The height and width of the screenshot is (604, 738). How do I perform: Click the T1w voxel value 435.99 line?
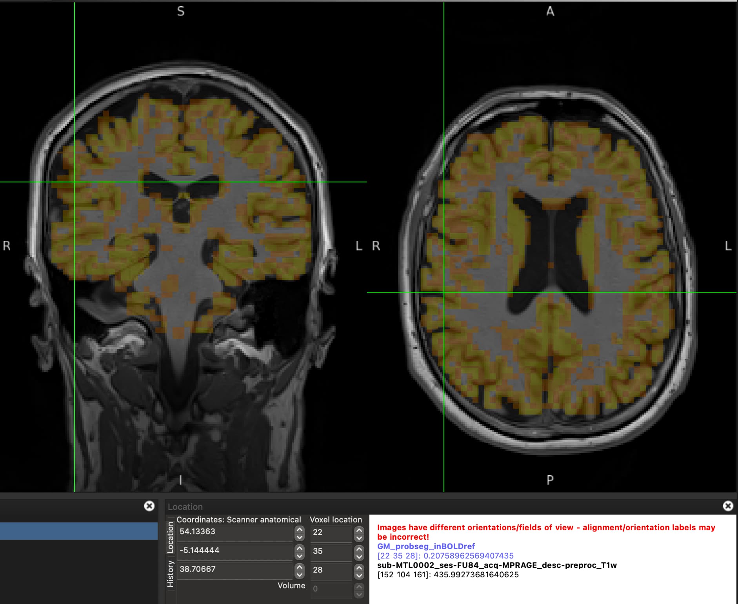(448, 575)
